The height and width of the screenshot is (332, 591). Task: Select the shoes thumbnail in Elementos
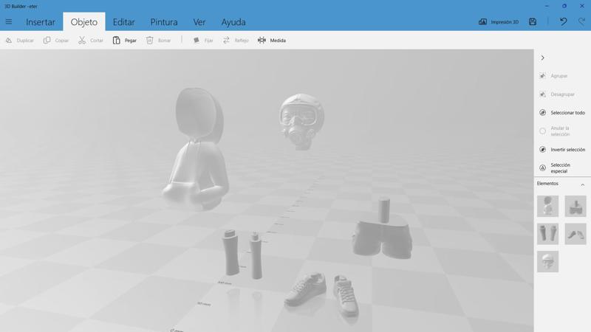click(575, 234)
